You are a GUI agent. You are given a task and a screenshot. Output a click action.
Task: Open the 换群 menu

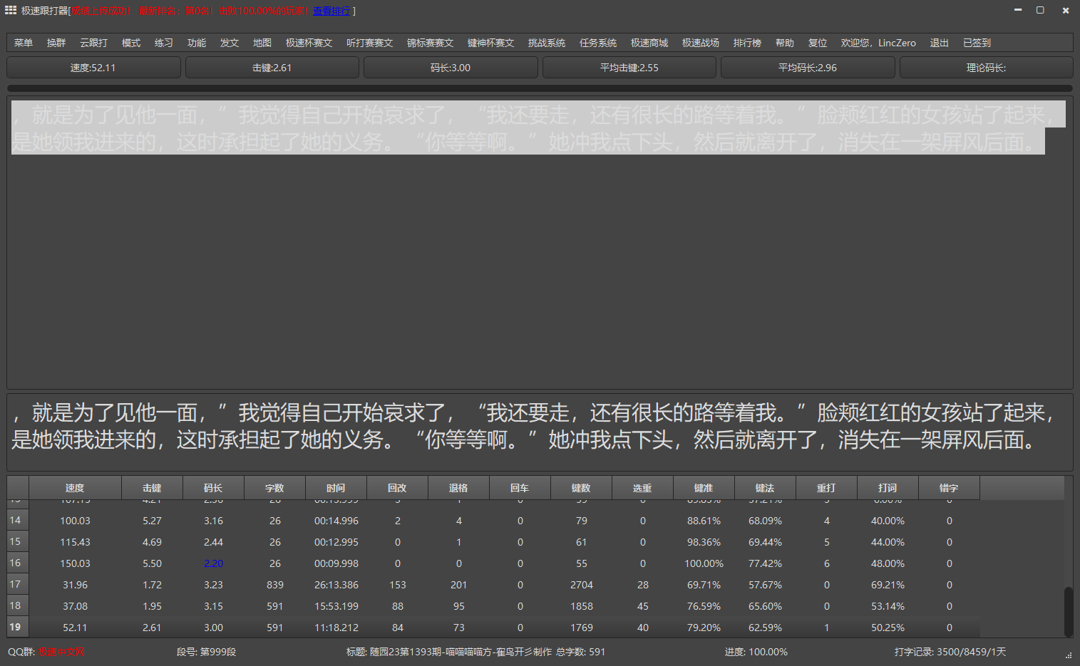pyautogui.click(x=56, y=43)
